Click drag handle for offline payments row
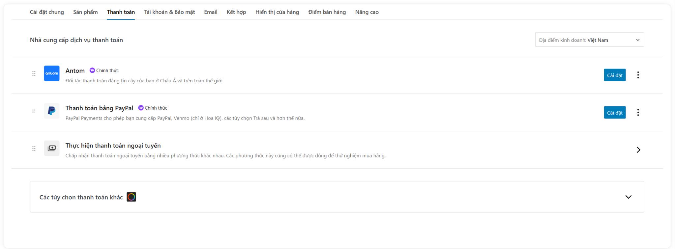 tap(34, 149)
